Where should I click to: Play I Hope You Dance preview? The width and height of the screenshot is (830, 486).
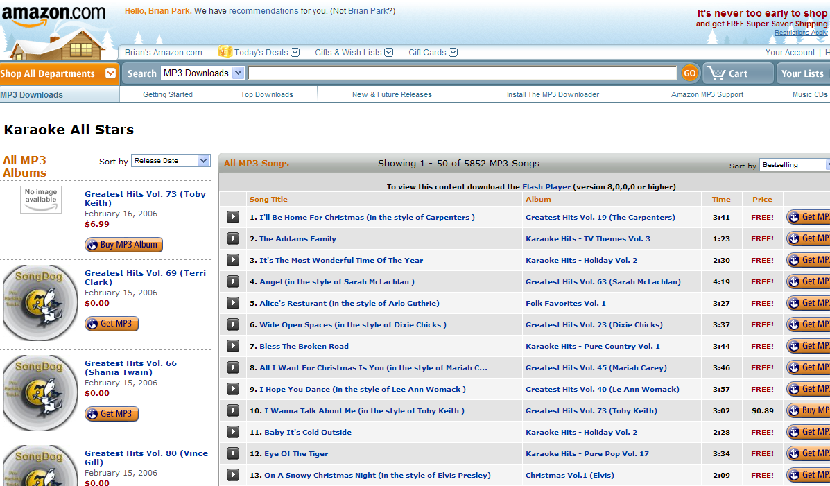click(x=233, y=389)
